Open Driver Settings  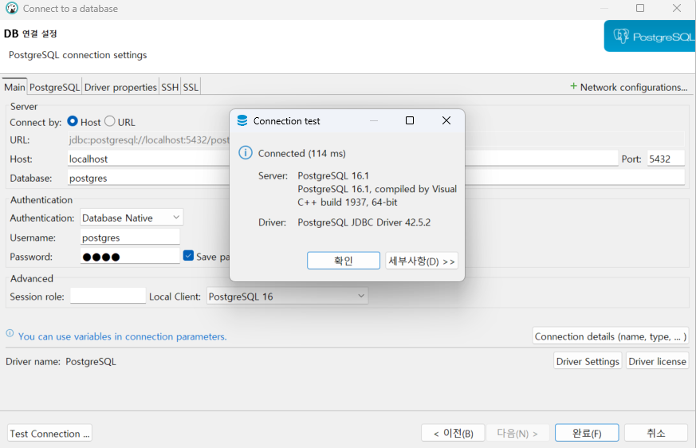588,361
